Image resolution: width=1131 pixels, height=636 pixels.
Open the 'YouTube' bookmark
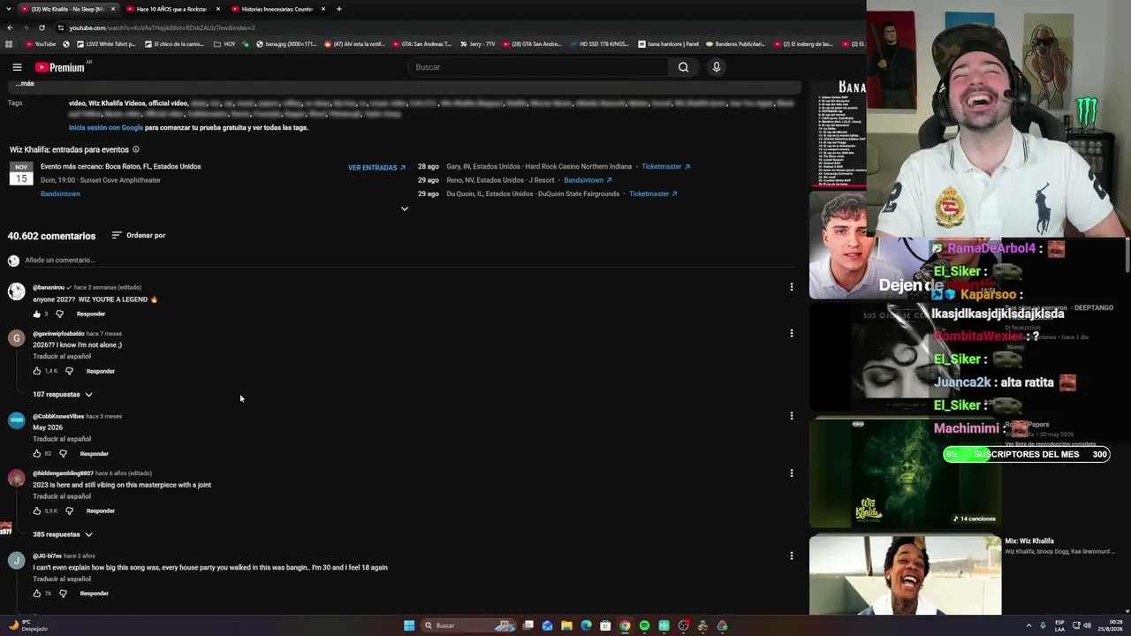coord(41,44)
